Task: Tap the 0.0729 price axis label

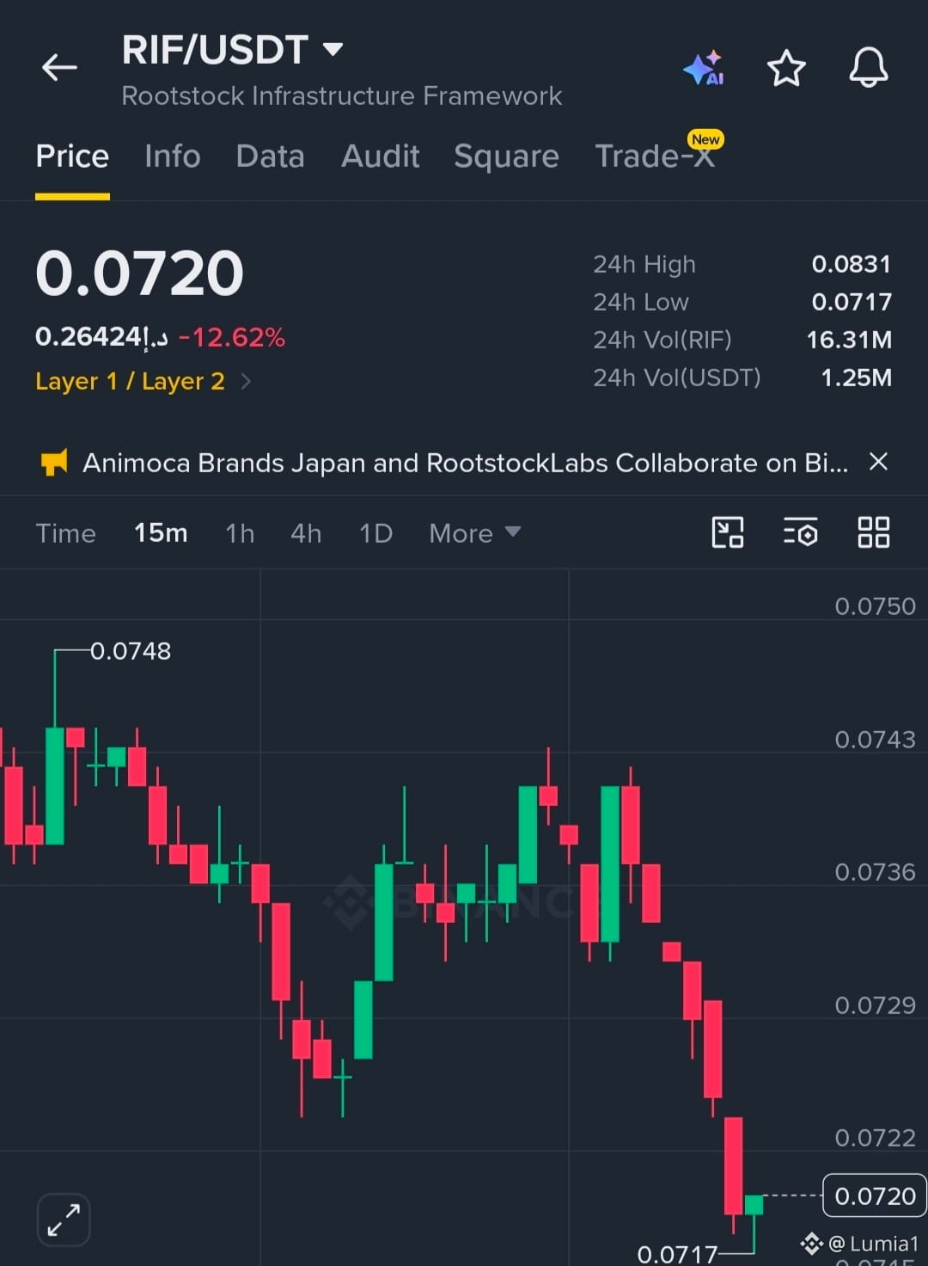Action: pyautogui.click(x=875, y=1005)
